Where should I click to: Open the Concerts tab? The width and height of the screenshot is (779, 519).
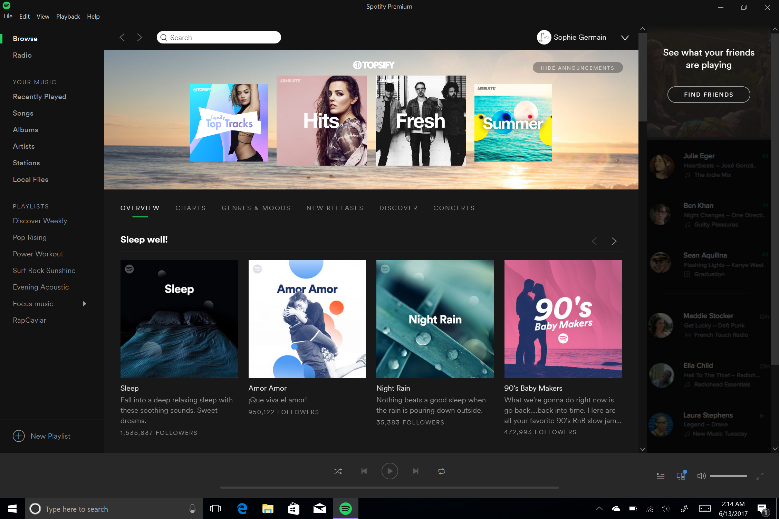point(454,208)
